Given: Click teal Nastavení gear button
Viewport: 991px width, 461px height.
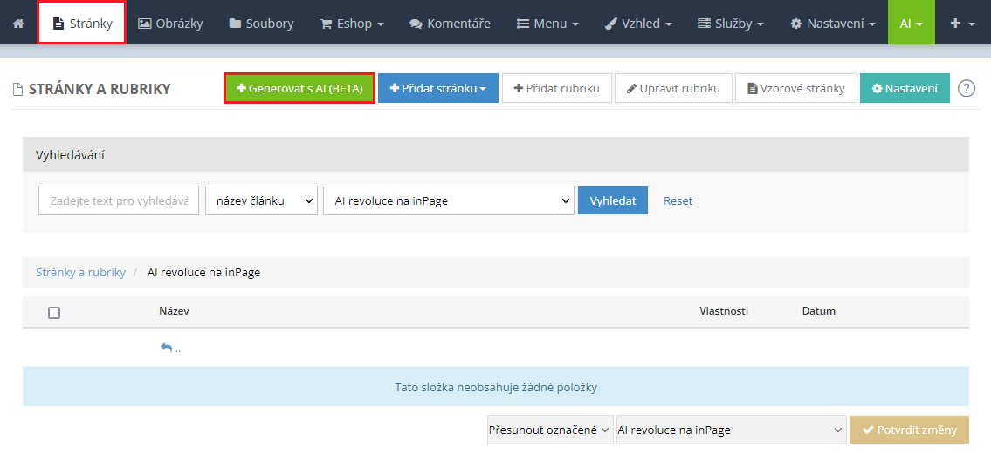Looking at the screenshot, I should [905, 88].
